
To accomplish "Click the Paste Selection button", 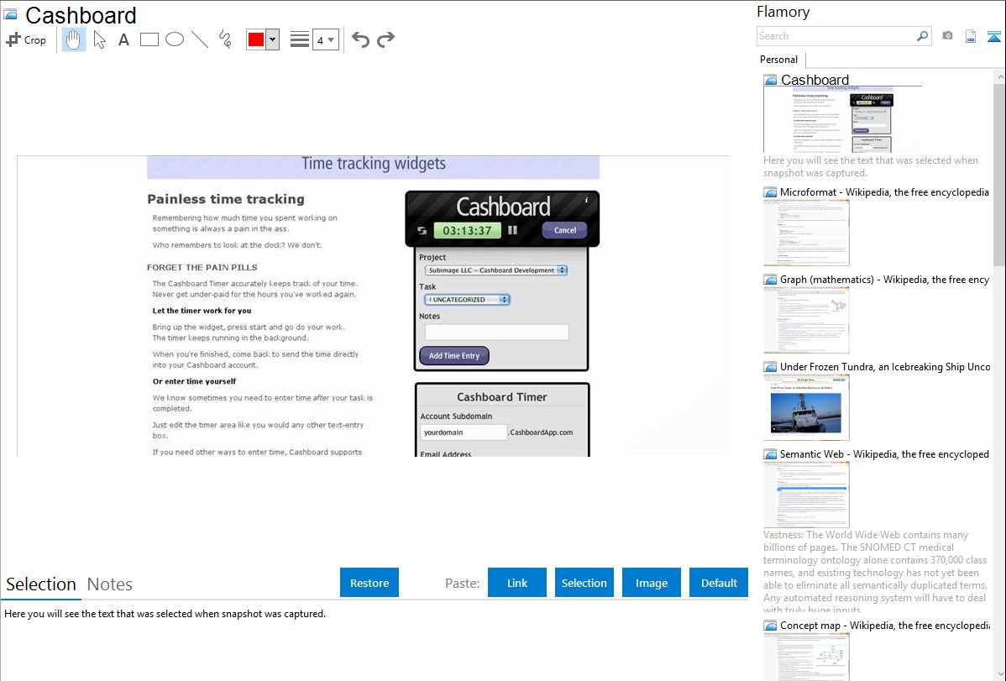I will [x=584, y=583].
